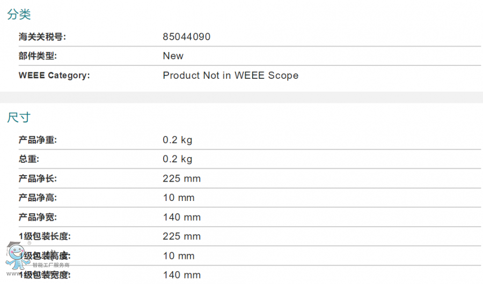
Task: Click the 产品净宽 label
Action: click(x=38, y=217)
